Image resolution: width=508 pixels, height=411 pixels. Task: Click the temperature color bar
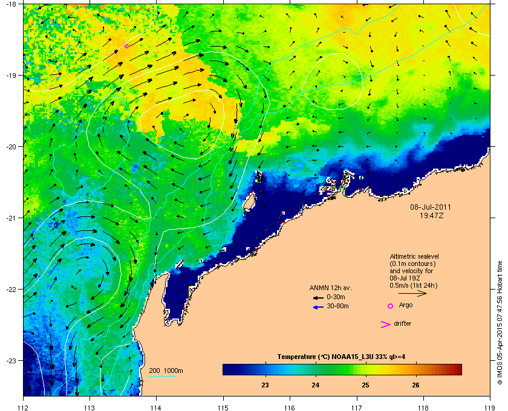click(x=342, y=369)
